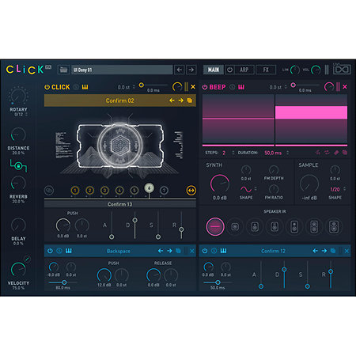Remove the BEEP layer with the pink X
The image size is (356, 356).
[x=345, y=87]
